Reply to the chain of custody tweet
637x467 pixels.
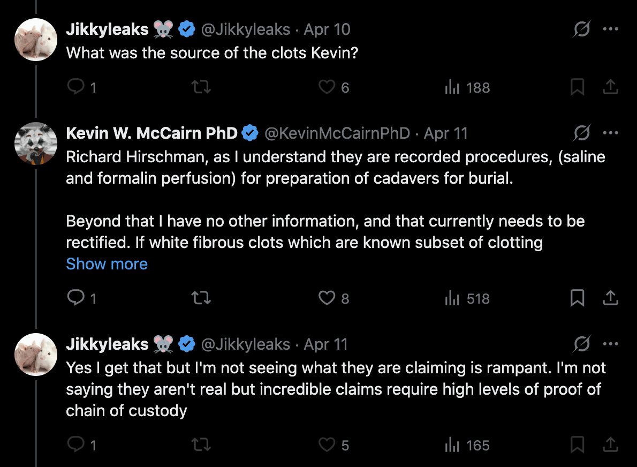[77, 445]
